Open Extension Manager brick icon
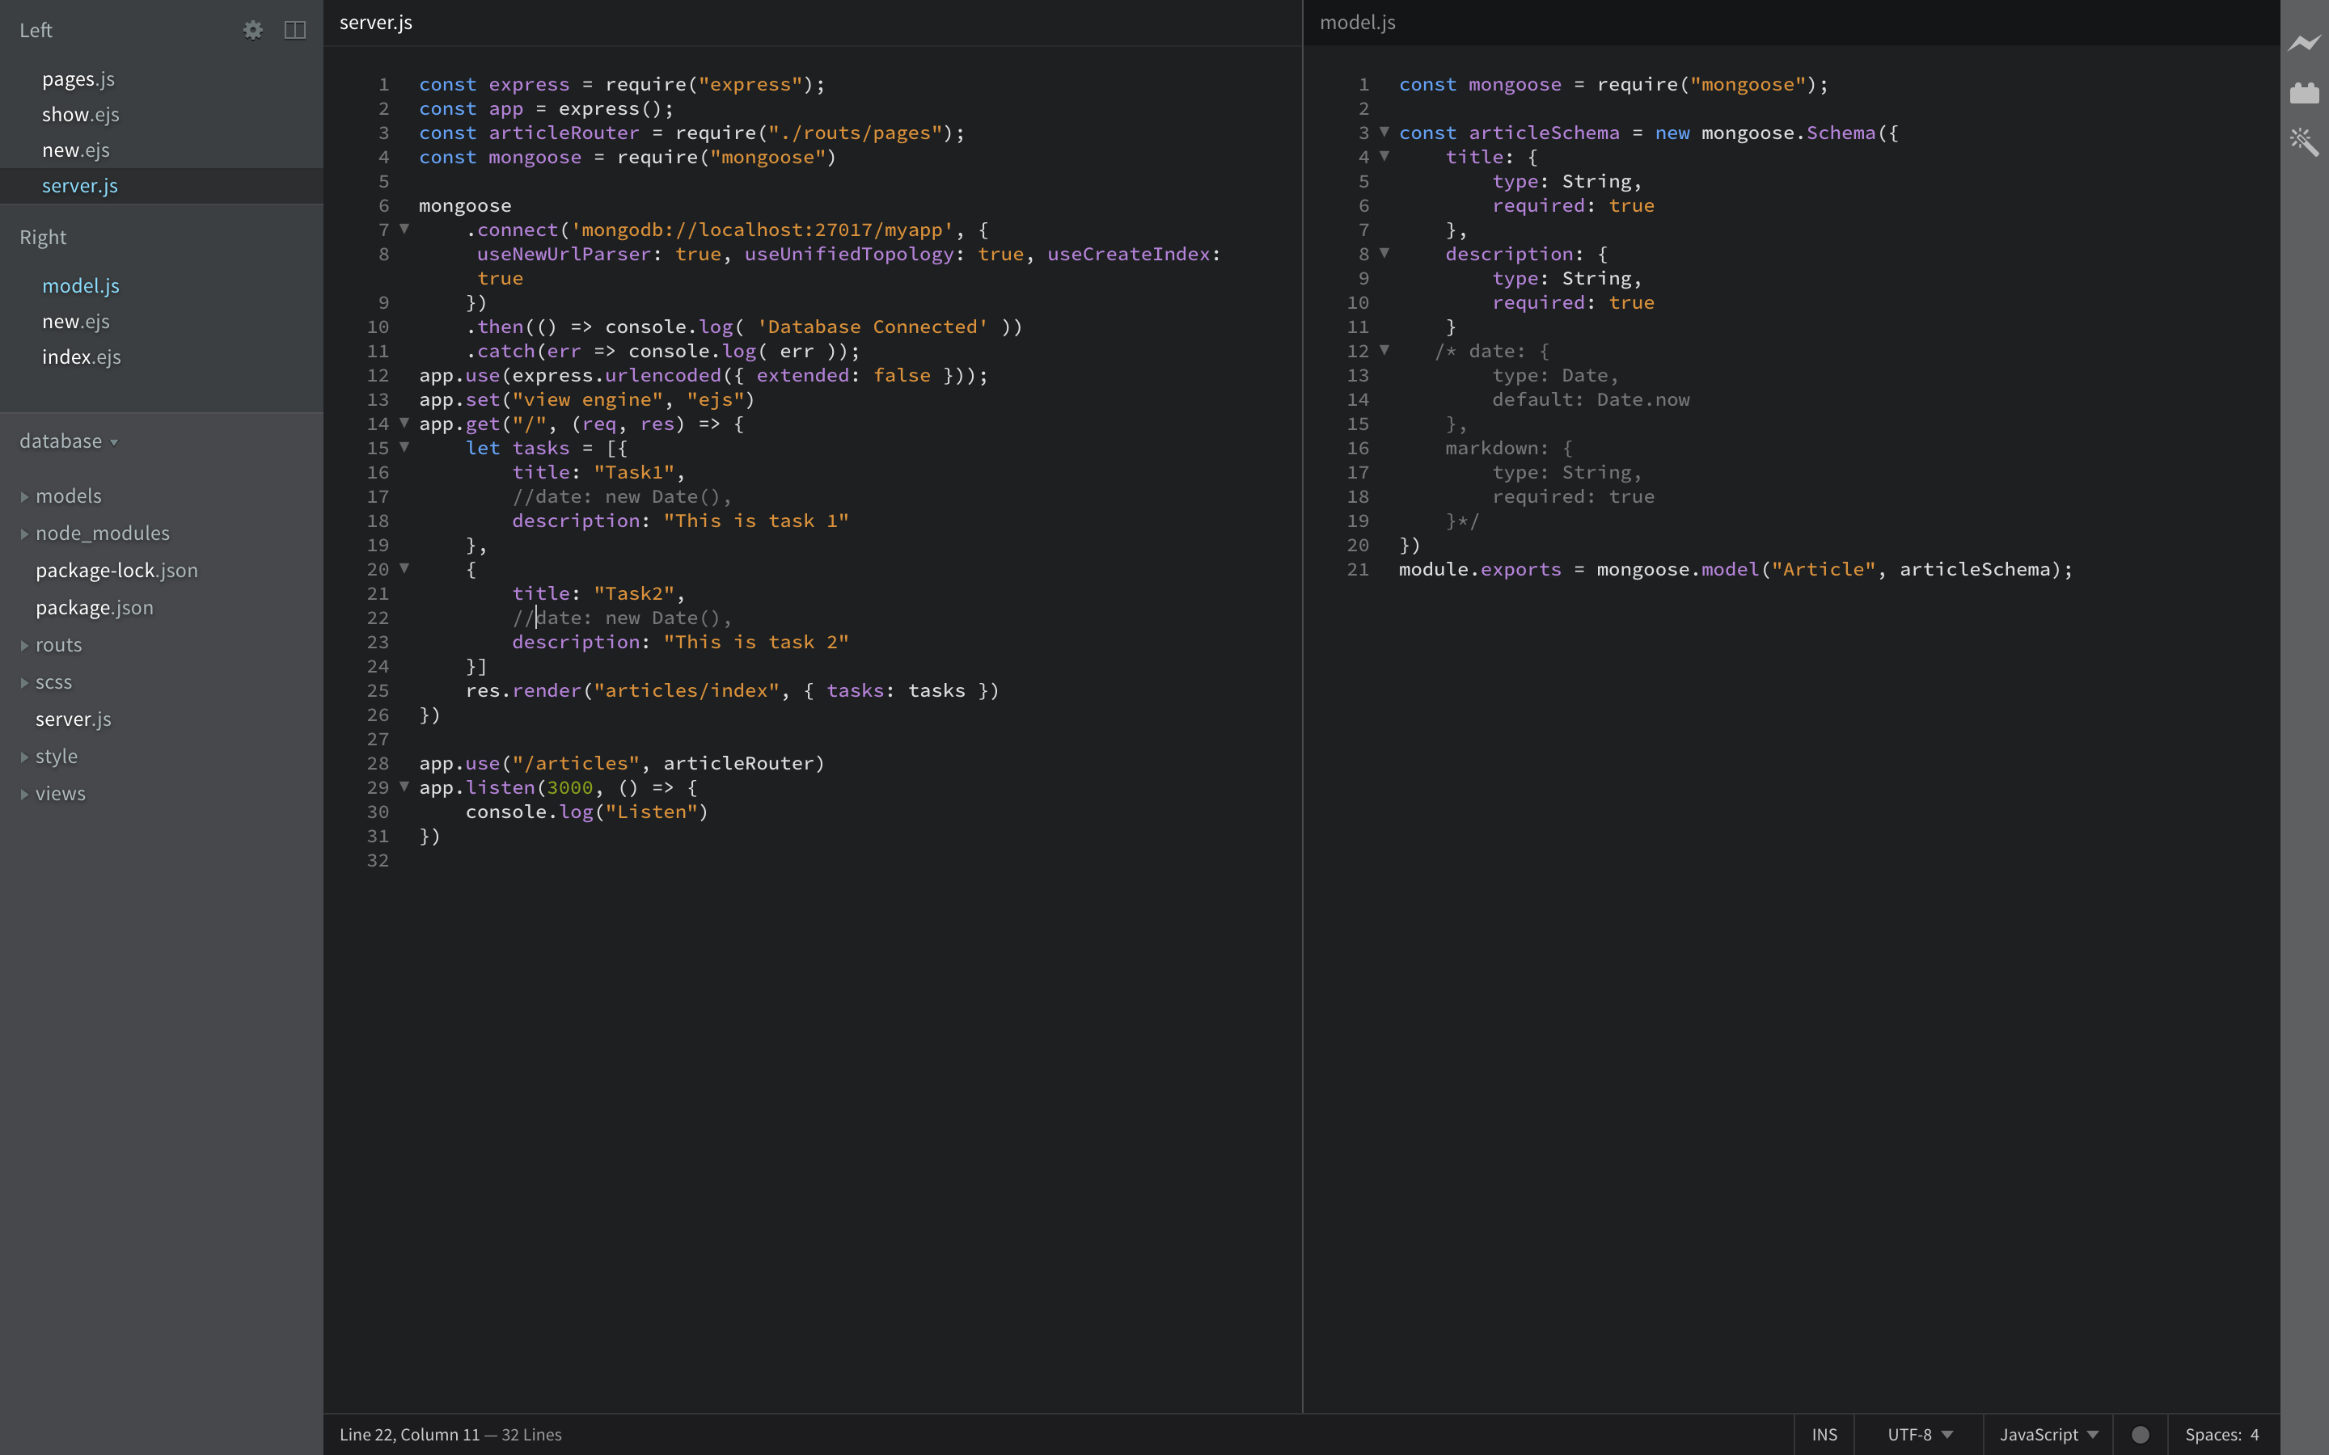Viewport: 2329px width, 1455px height. pos(2304,93)
